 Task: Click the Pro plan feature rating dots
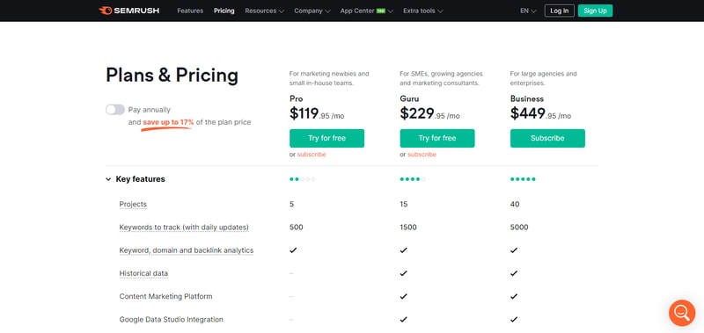click(x=302, y=179)
